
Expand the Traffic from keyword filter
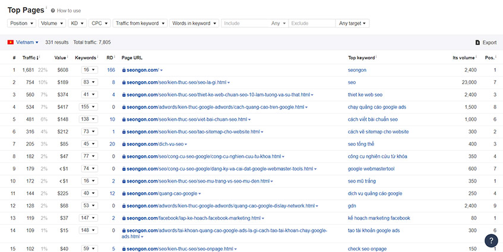tap(140, 23)
